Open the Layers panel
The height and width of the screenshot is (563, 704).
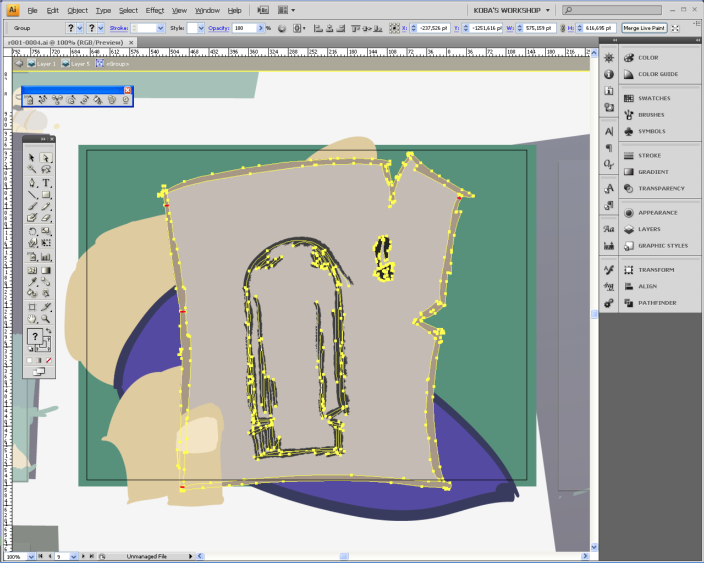click(649, 229)
